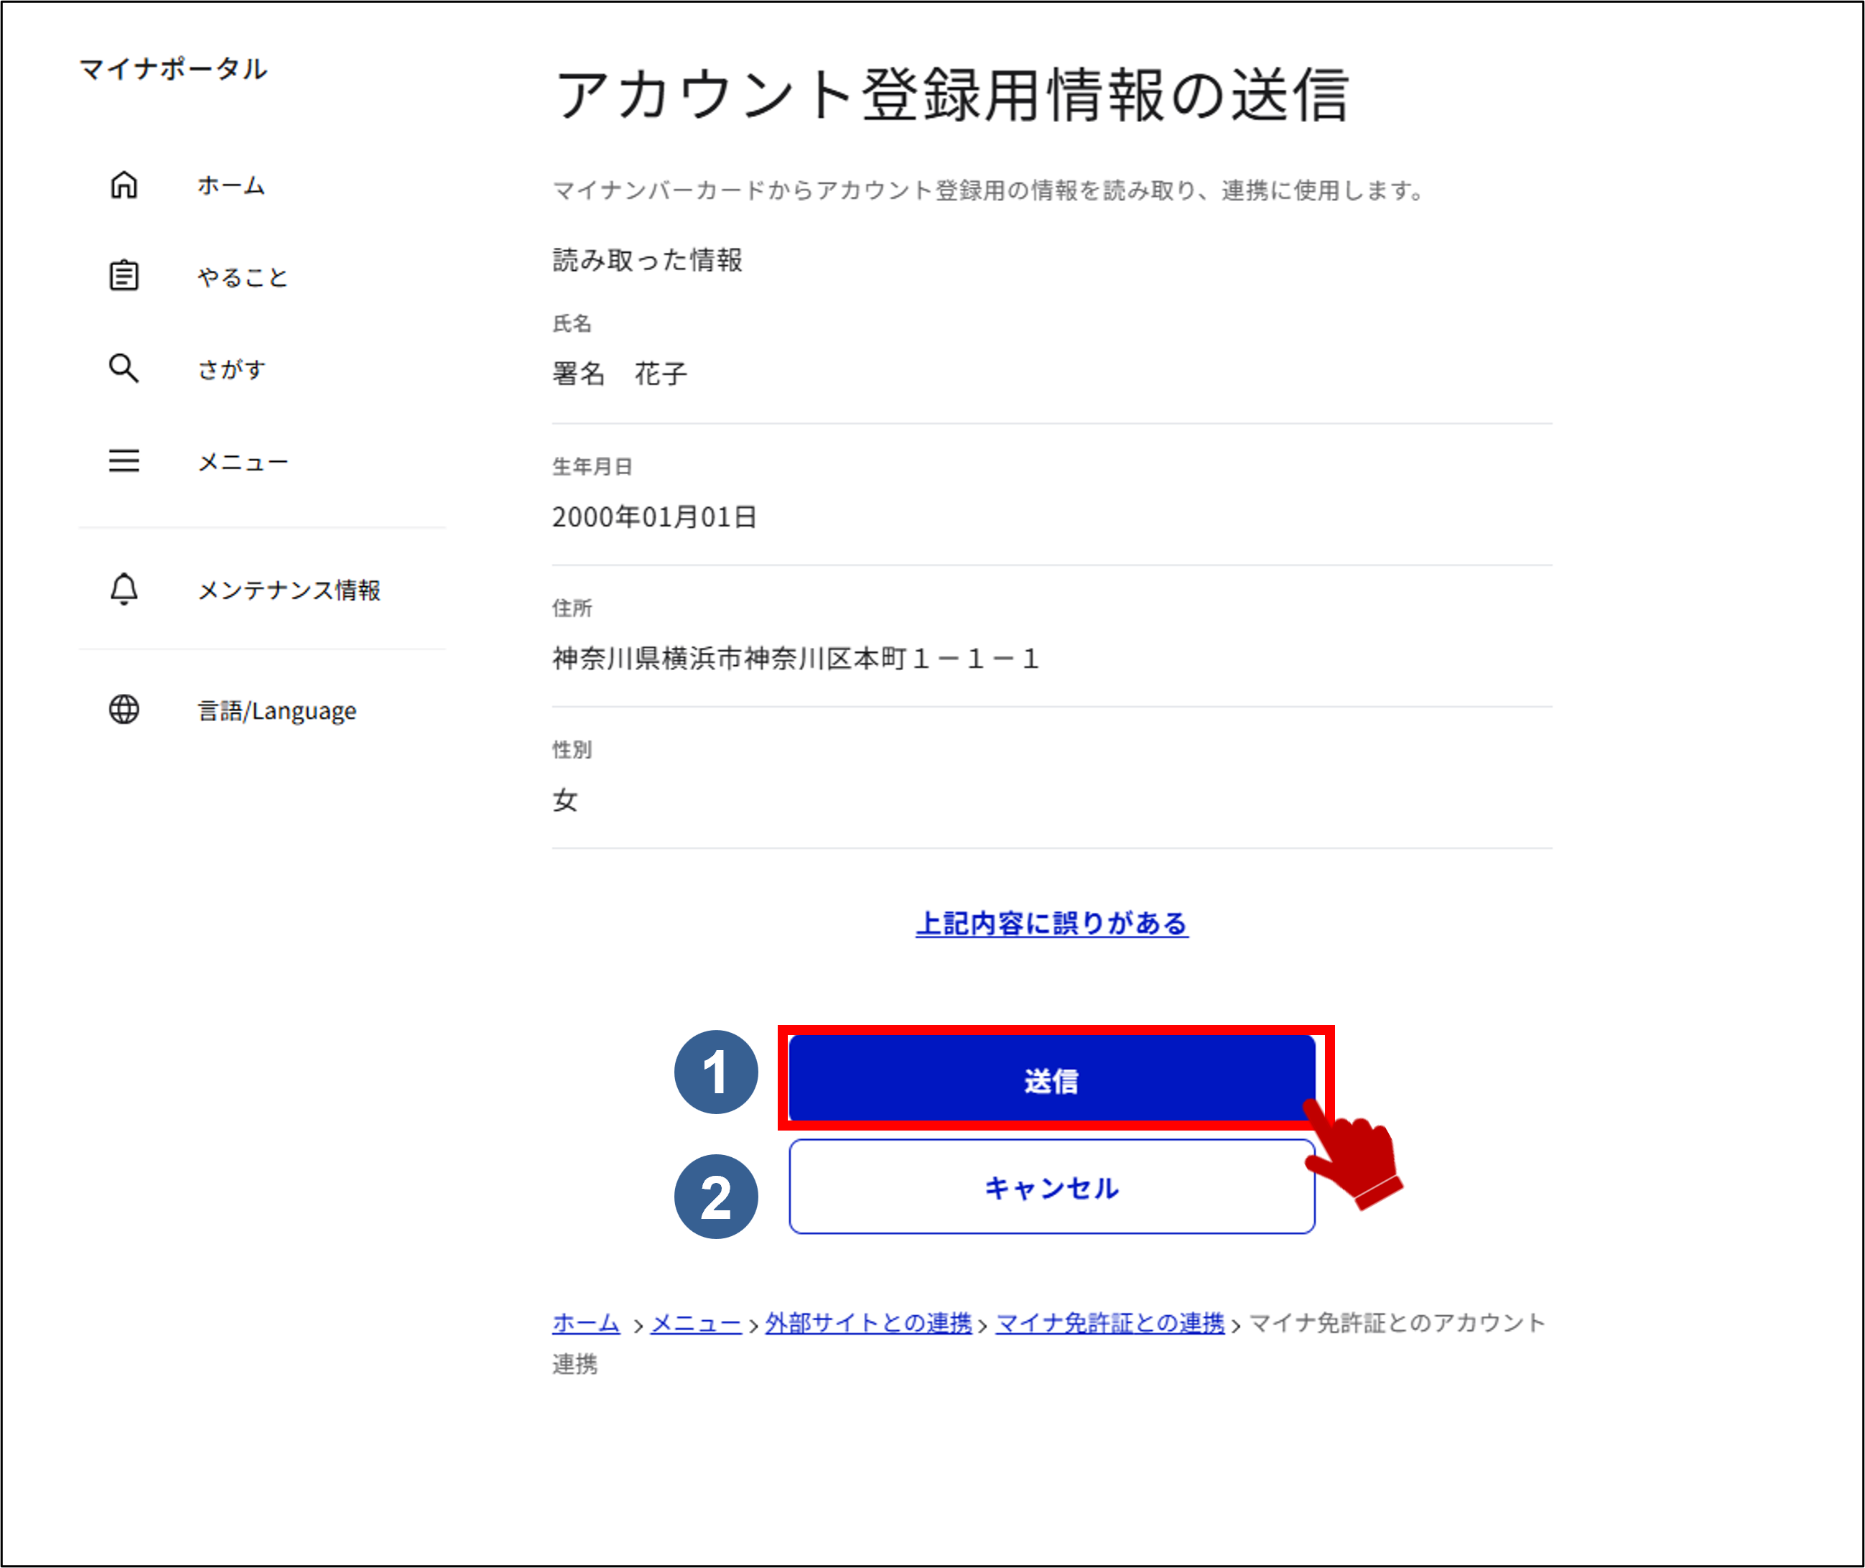Image resolution: width=1865 pixels, height=1568 pixels.
Task: Open ホーム breadcrumb link
Action: click(x=585, y=1322)
